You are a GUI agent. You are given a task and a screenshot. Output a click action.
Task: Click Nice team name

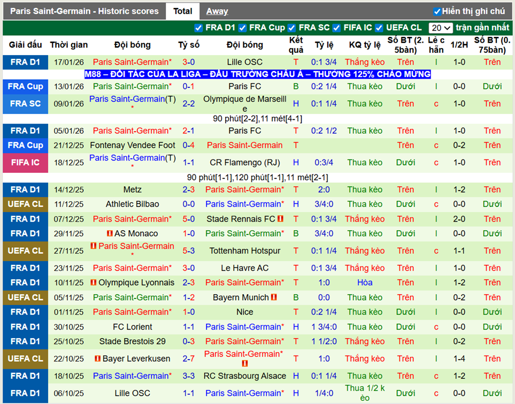(x=245, y=311)
